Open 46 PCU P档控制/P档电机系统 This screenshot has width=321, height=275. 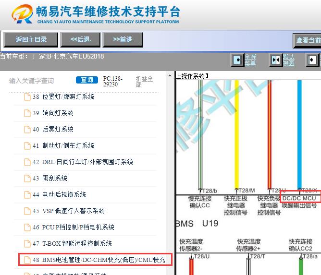pyautogui.click(x=78, y=227)
